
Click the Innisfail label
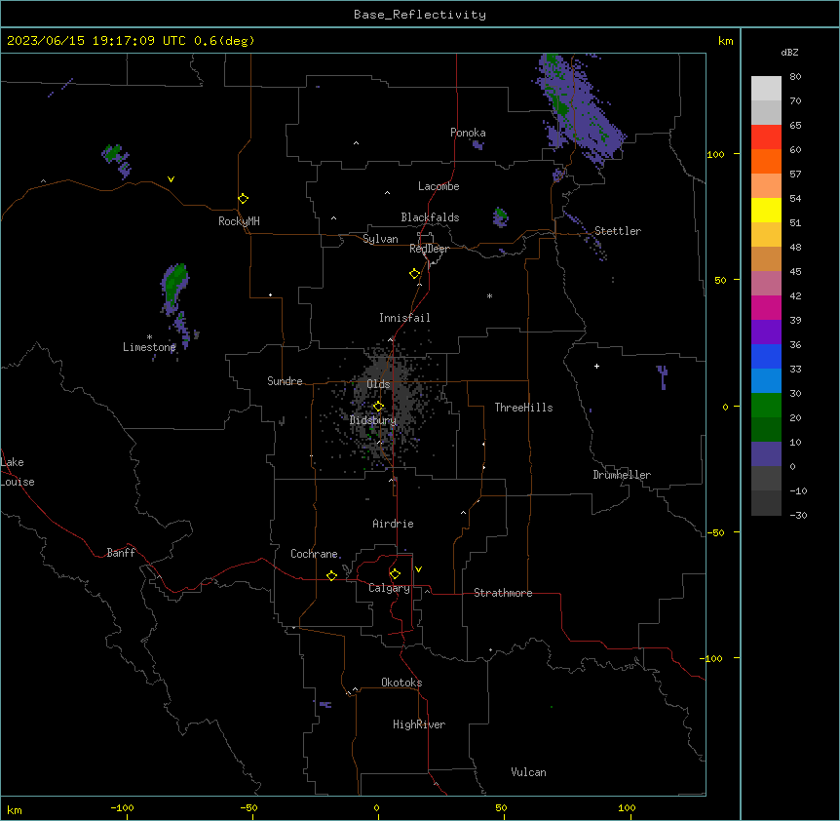(404, 318)
